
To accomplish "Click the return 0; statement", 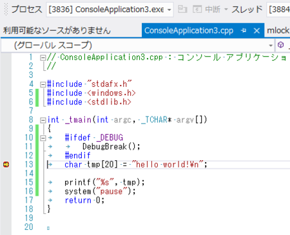I will point(84,200).
